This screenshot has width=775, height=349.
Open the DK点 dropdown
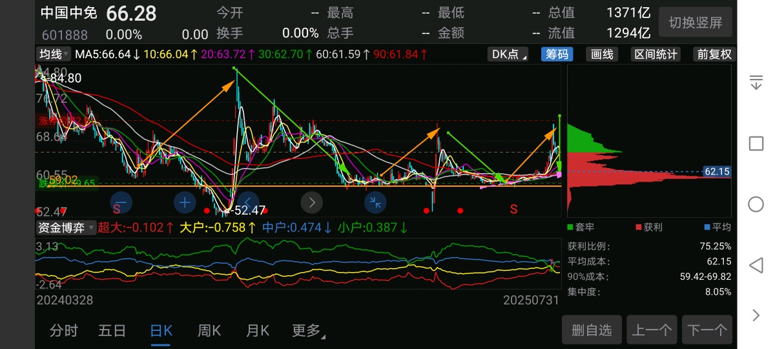tap(508, 54)
